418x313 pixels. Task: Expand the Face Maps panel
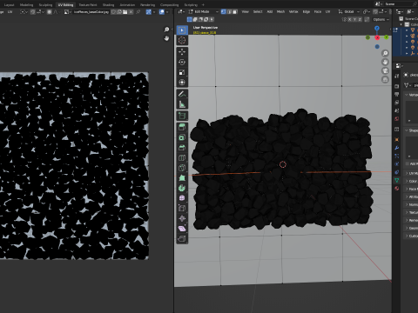click(407, 189)
